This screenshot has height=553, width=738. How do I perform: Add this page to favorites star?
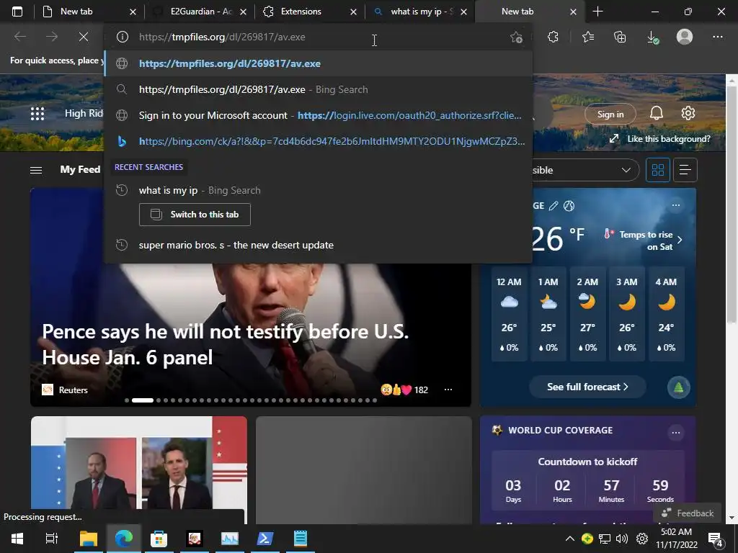[x=516, y=37]
